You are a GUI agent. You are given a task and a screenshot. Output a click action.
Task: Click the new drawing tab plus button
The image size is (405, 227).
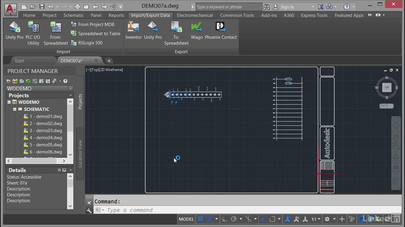pyautogui.click(x=109, y=61)
